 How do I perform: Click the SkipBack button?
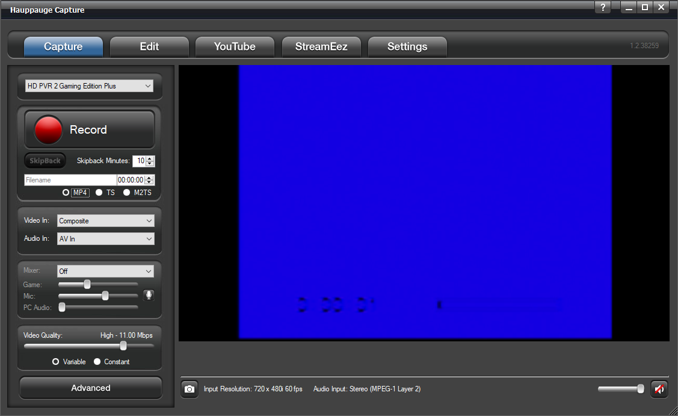coord(45,161)
